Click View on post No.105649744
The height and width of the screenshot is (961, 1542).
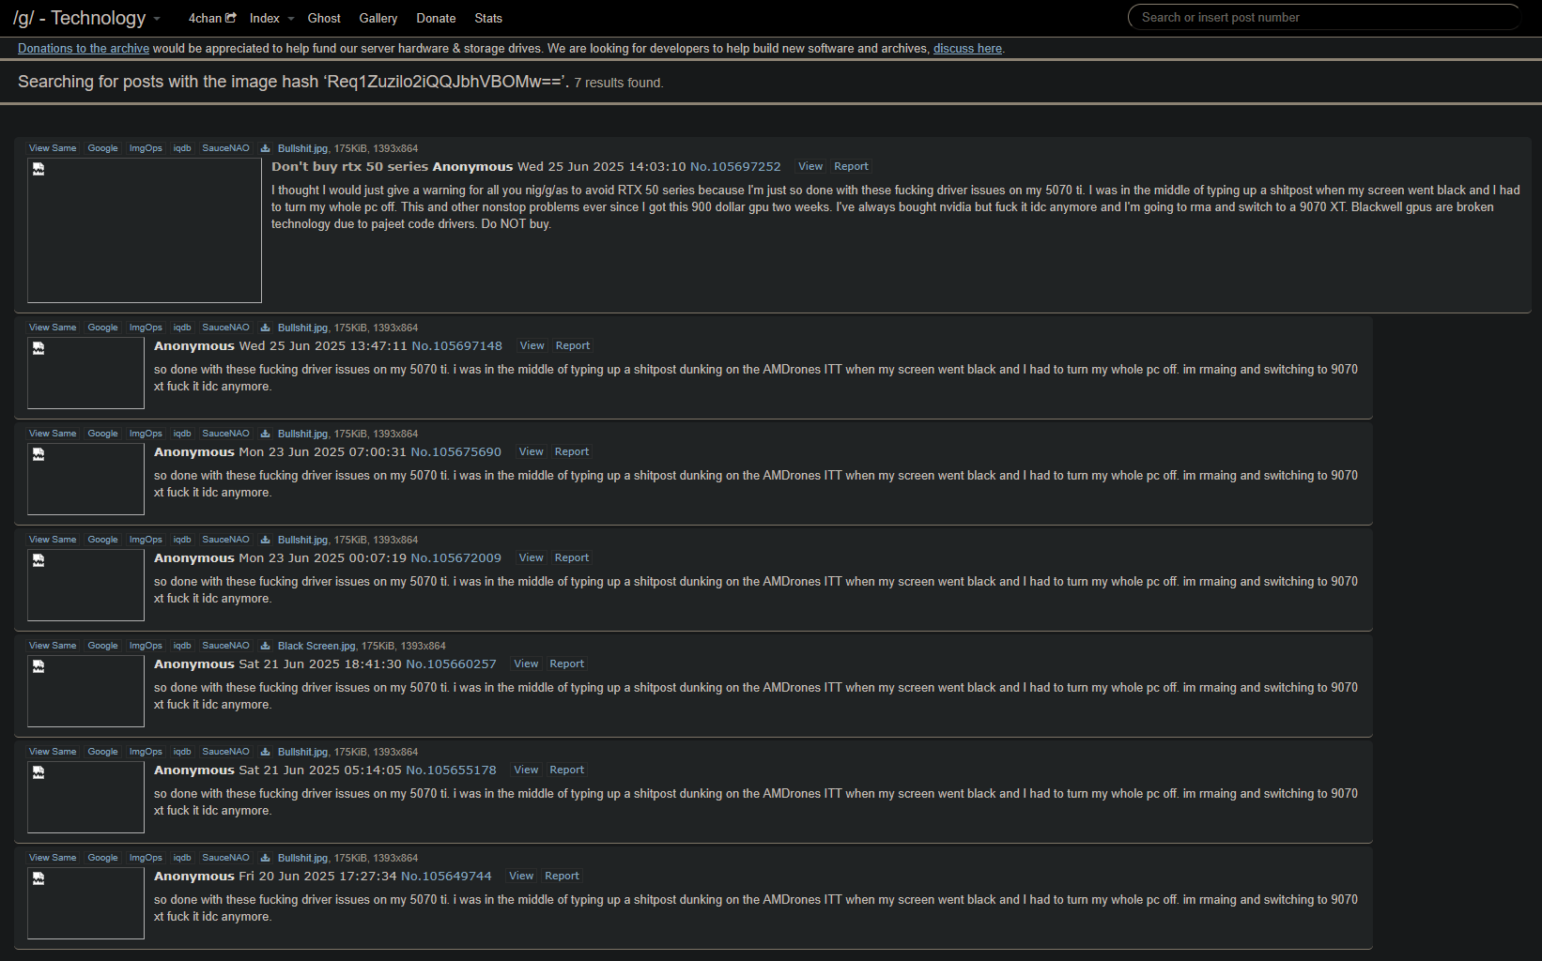tap(521, 876)
